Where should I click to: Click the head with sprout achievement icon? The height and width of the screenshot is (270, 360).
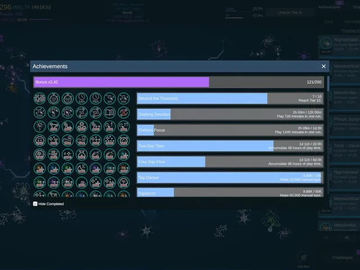124,182
